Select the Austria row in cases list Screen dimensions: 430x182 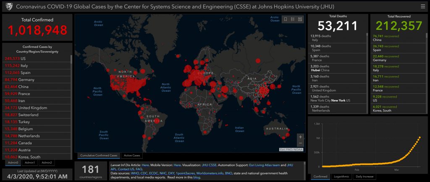tap(37, 150)
